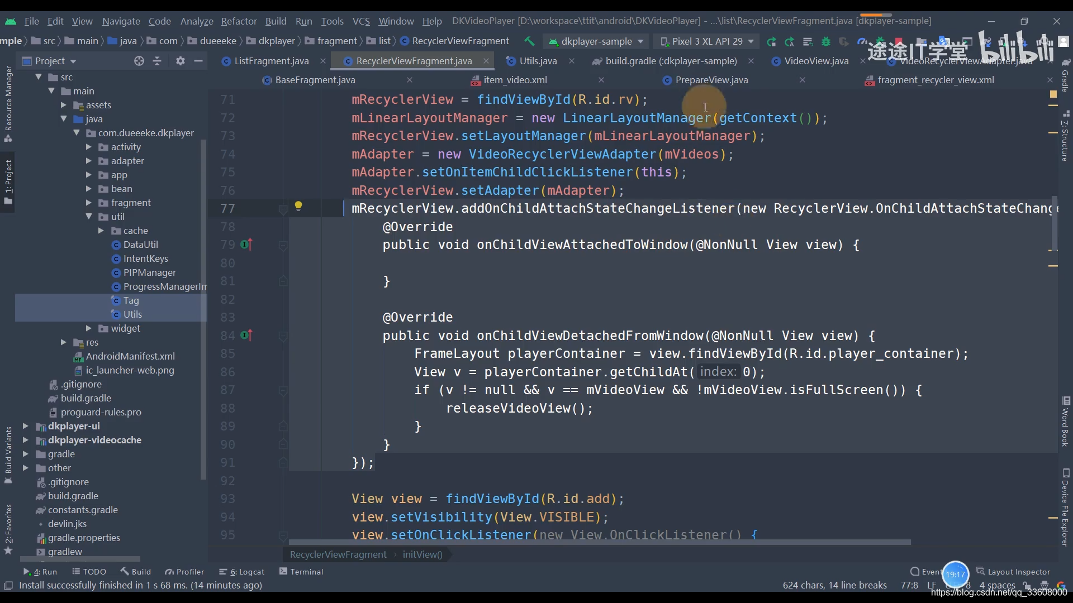
Task: Click the green Debug bug icon
Action: 826,41
